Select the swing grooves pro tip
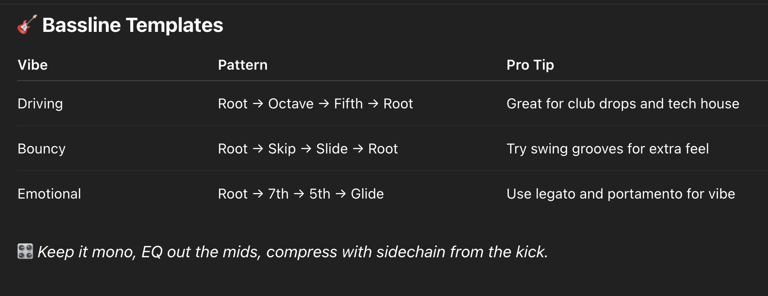 (608, 148)
